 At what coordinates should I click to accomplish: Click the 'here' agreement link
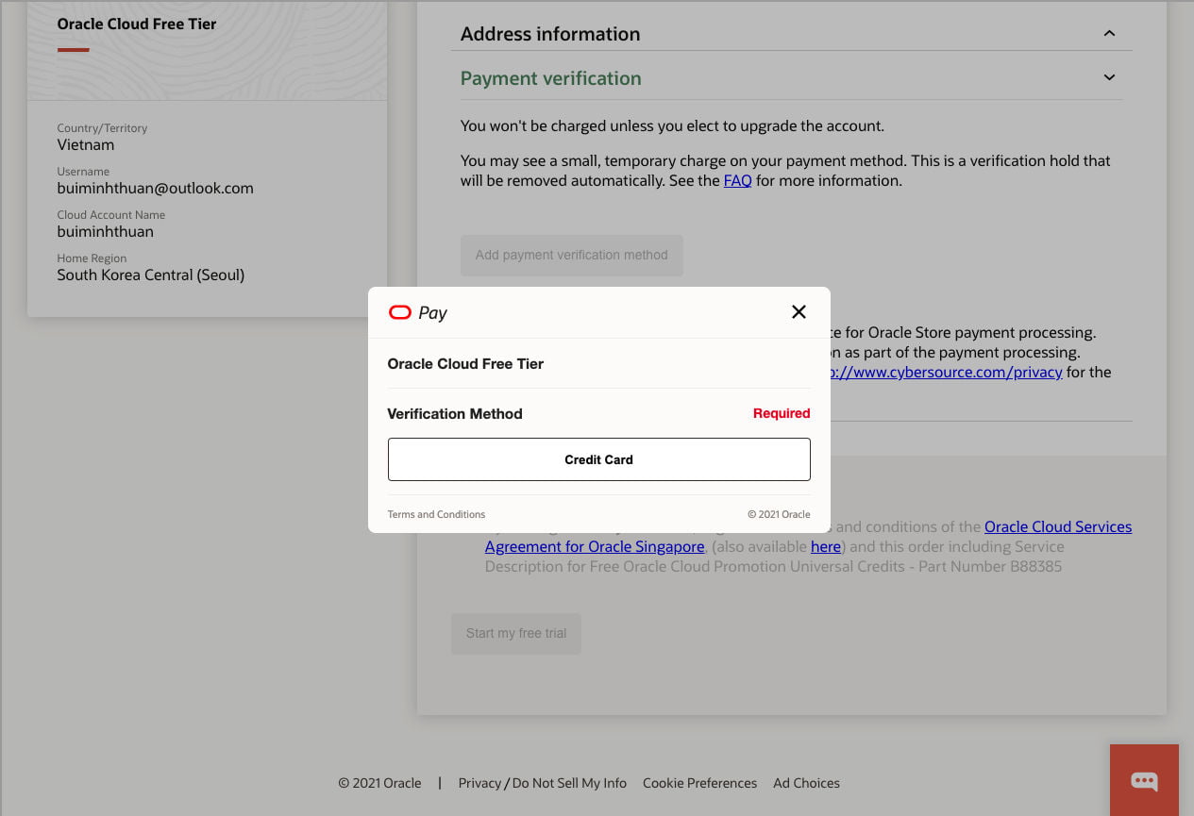[x=826, y=546]
